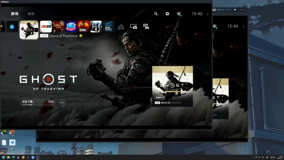Click the user avatar in background window titlebar
Screen dimensions: 284x160
point(214,10)
